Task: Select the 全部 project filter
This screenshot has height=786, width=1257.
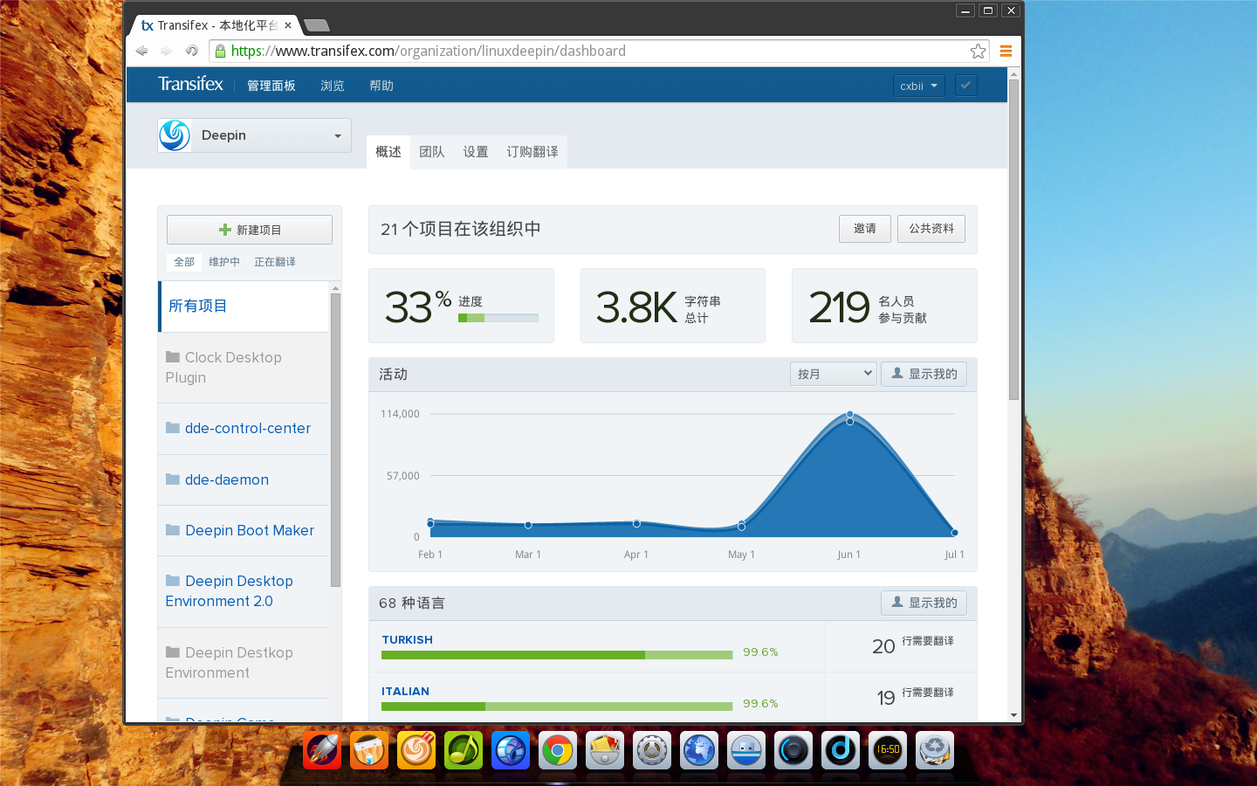Action: point(184,262)
